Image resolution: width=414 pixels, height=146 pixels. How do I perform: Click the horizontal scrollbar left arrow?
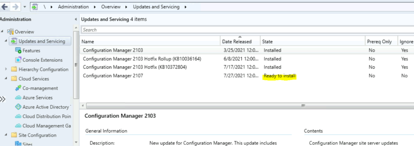coord(83,106)
